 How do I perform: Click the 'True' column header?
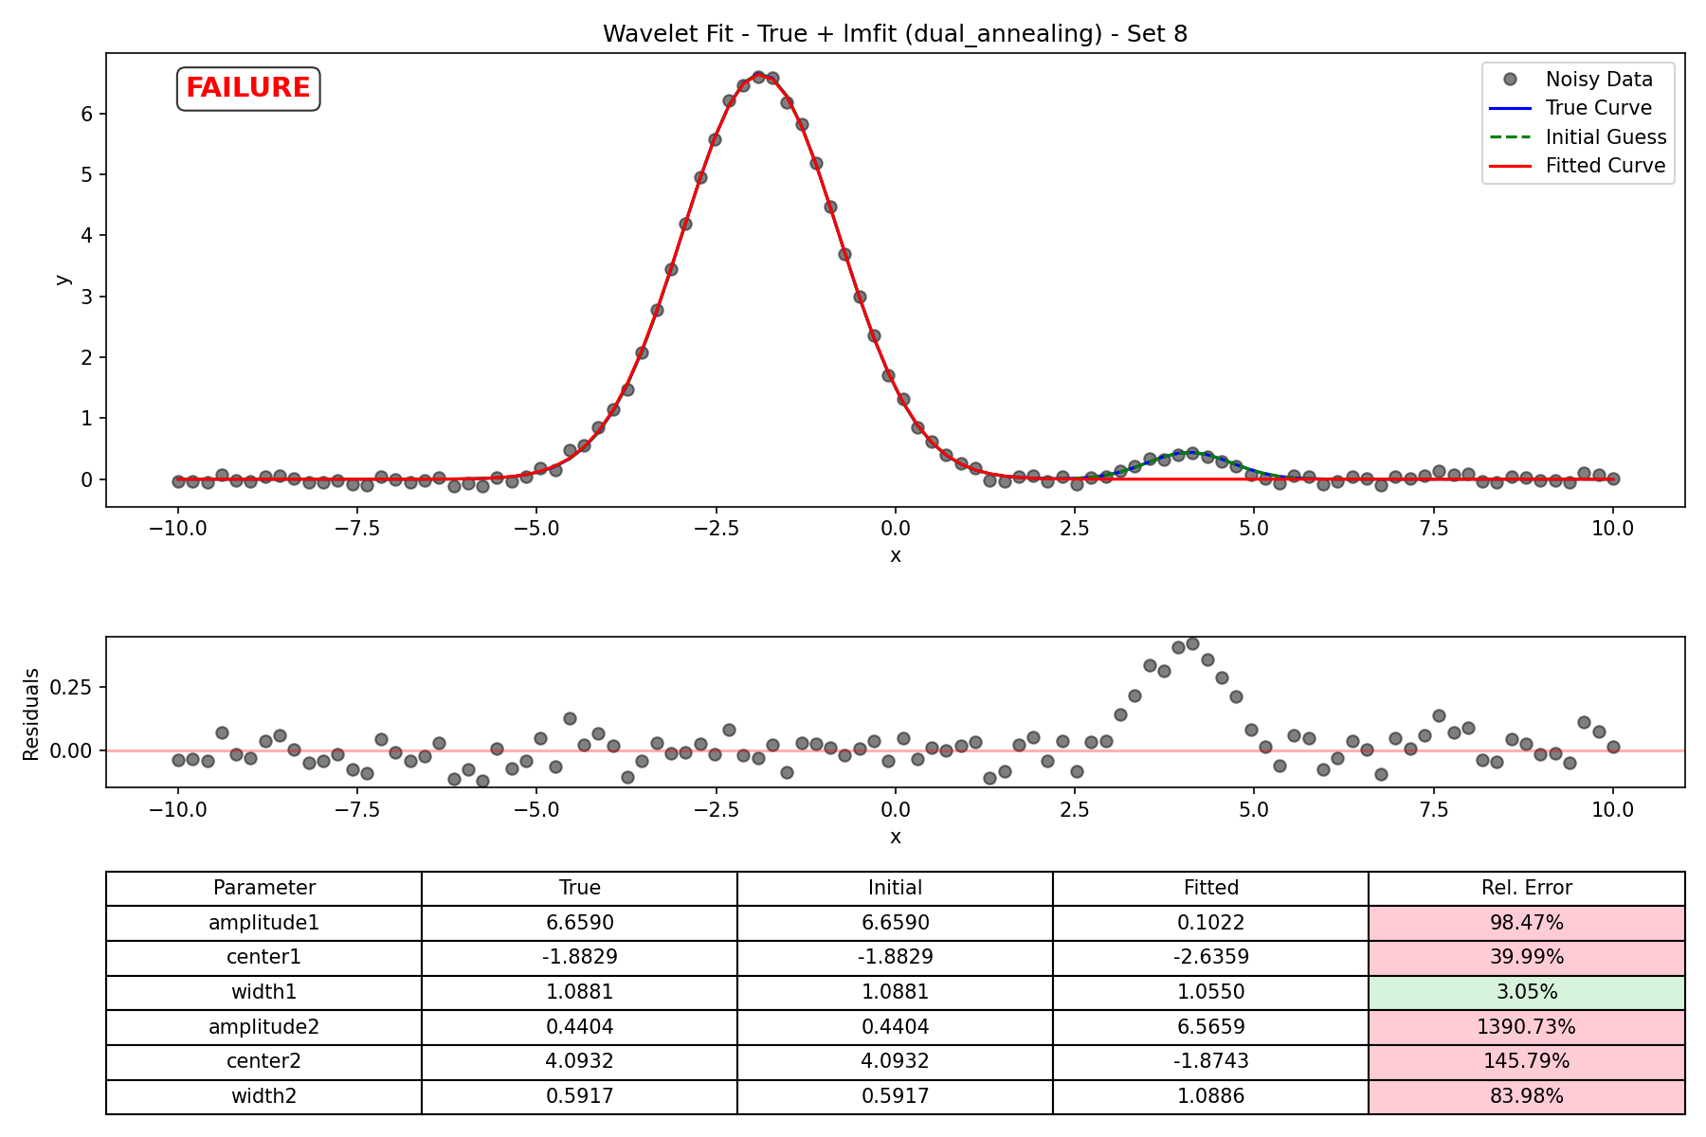point(580,889)
